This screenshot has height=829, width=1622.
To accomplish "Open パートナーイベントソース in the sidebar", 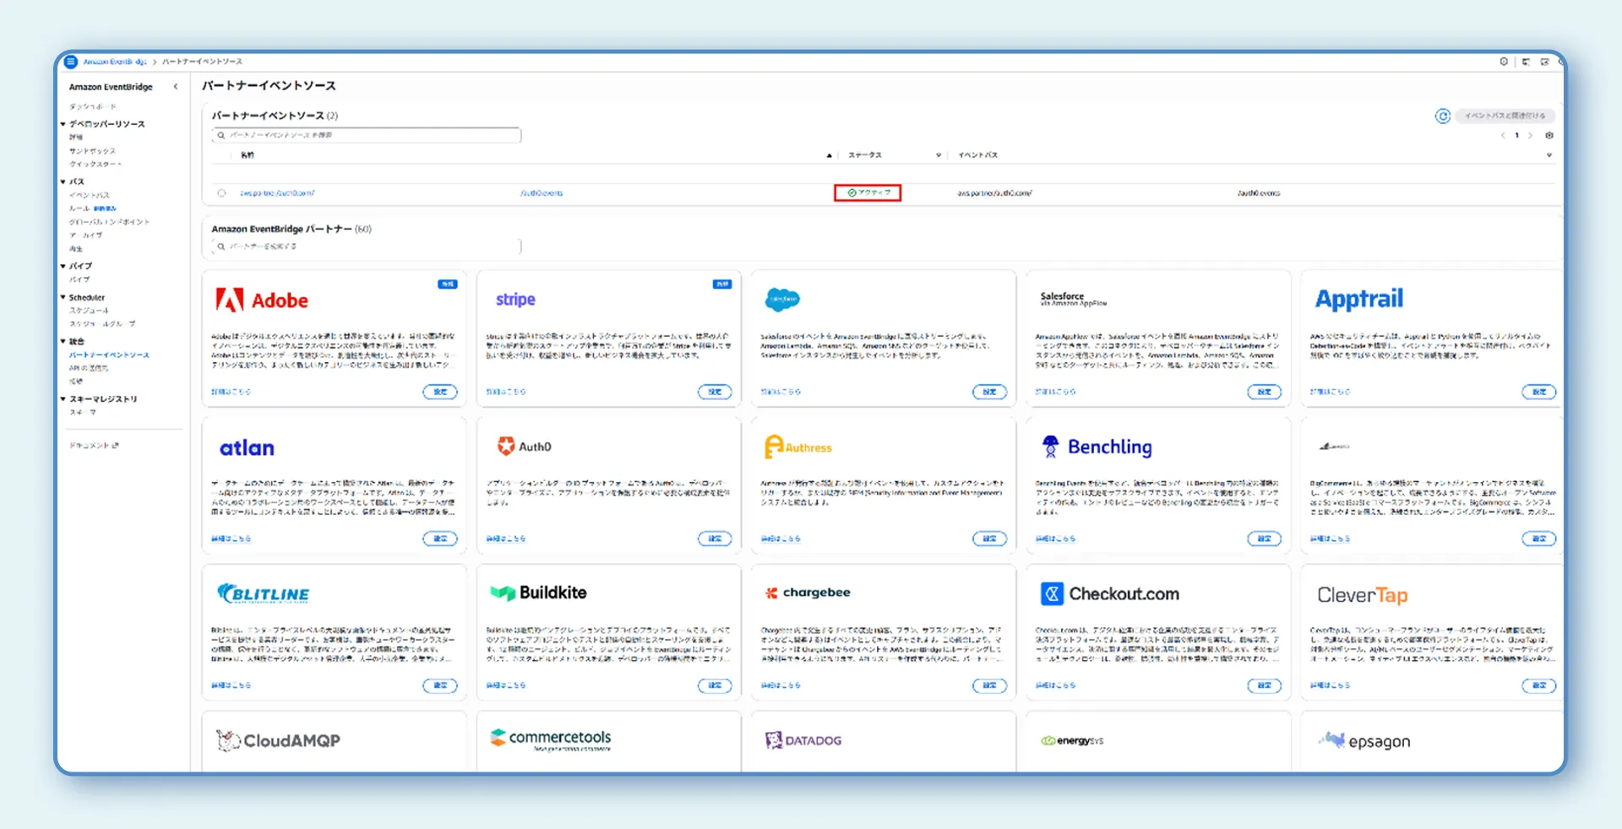I will [109, 355].
